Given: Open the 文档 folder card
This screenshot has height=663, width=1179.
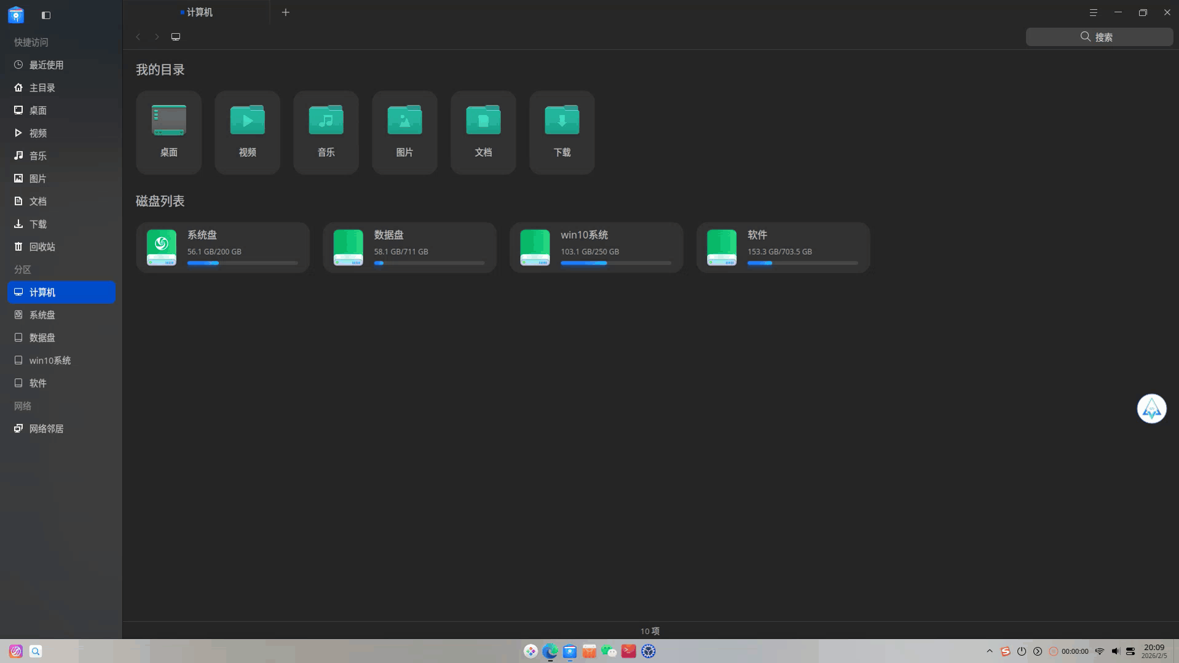Looking at the screenshot, I should (x=483, y=132).
